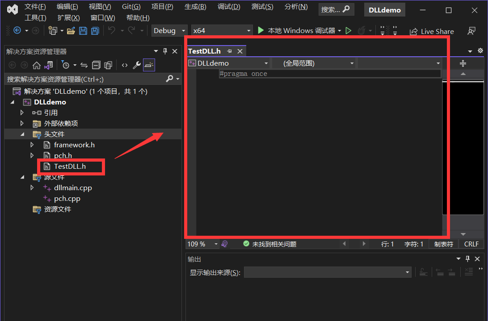Click the show all files icon
Viewport: 488px width, 321px height.
coord(108,65)
